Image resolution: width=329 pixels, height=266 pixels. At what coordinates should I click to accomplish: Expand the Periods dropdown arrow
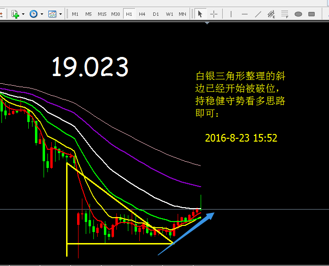42,14
